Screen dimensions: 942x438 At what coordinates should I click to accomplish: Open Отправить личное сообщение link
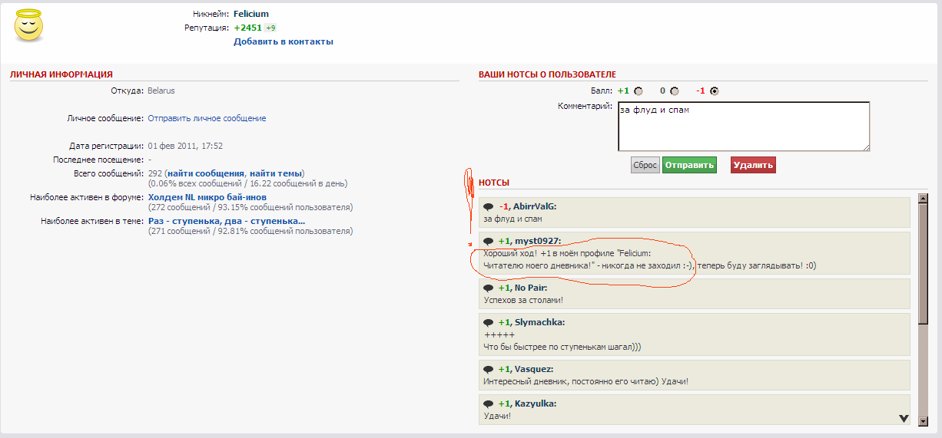click(x=207, y=118)
